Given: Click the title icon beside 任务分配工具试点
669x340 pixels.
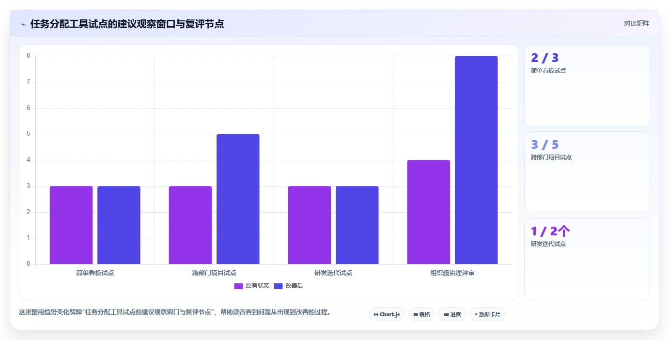Looking at the screenshot, I should (23, 24).
